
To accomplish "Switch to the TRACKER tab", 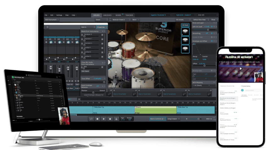I will tap(129, 15).
